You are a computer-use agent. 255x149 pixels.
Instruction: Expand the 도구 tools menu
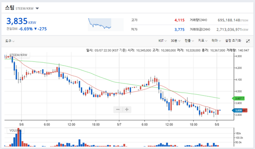click(x=10, y=41)
